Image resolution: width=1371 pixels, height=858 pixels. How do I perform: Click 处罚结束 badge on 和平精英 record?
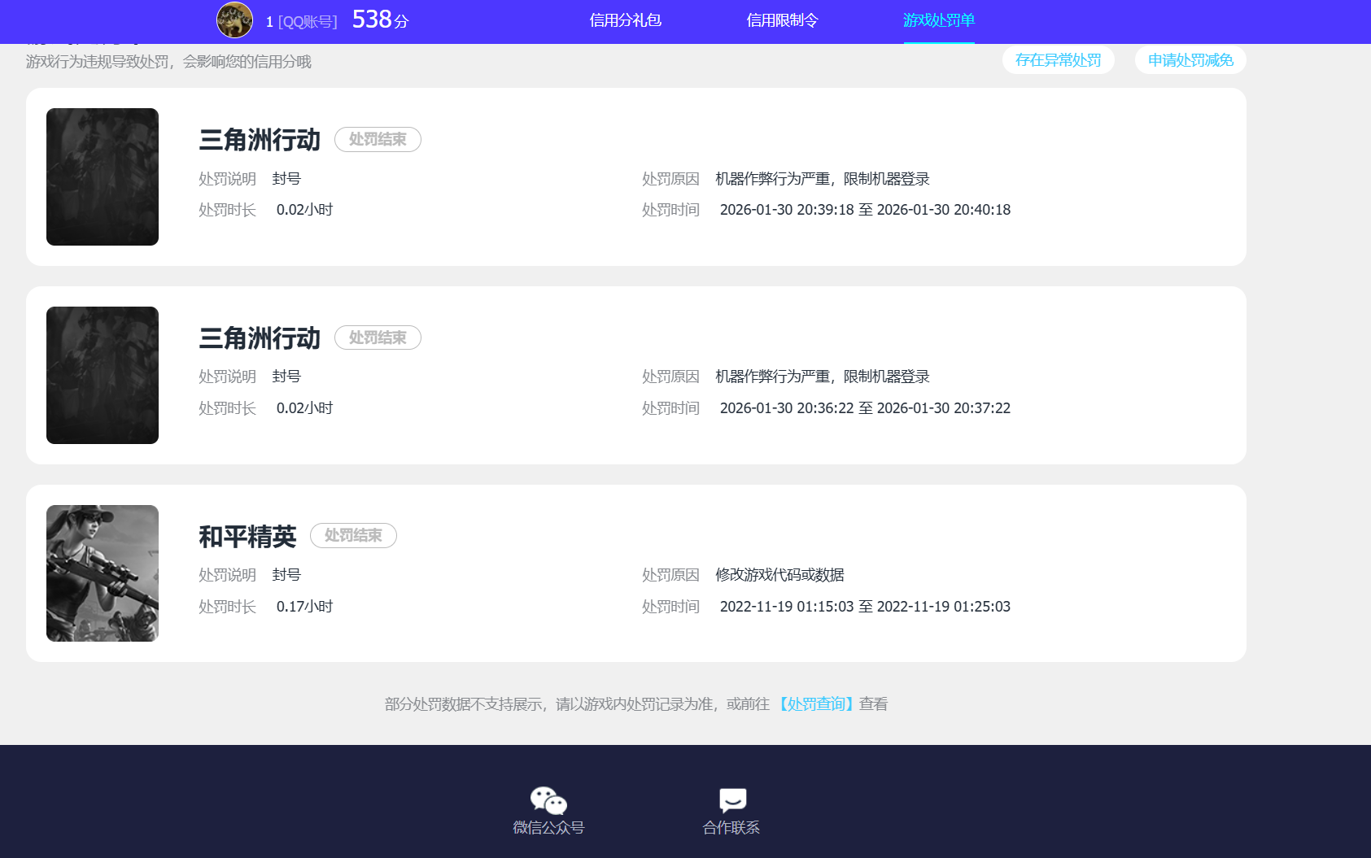(353, 535)
